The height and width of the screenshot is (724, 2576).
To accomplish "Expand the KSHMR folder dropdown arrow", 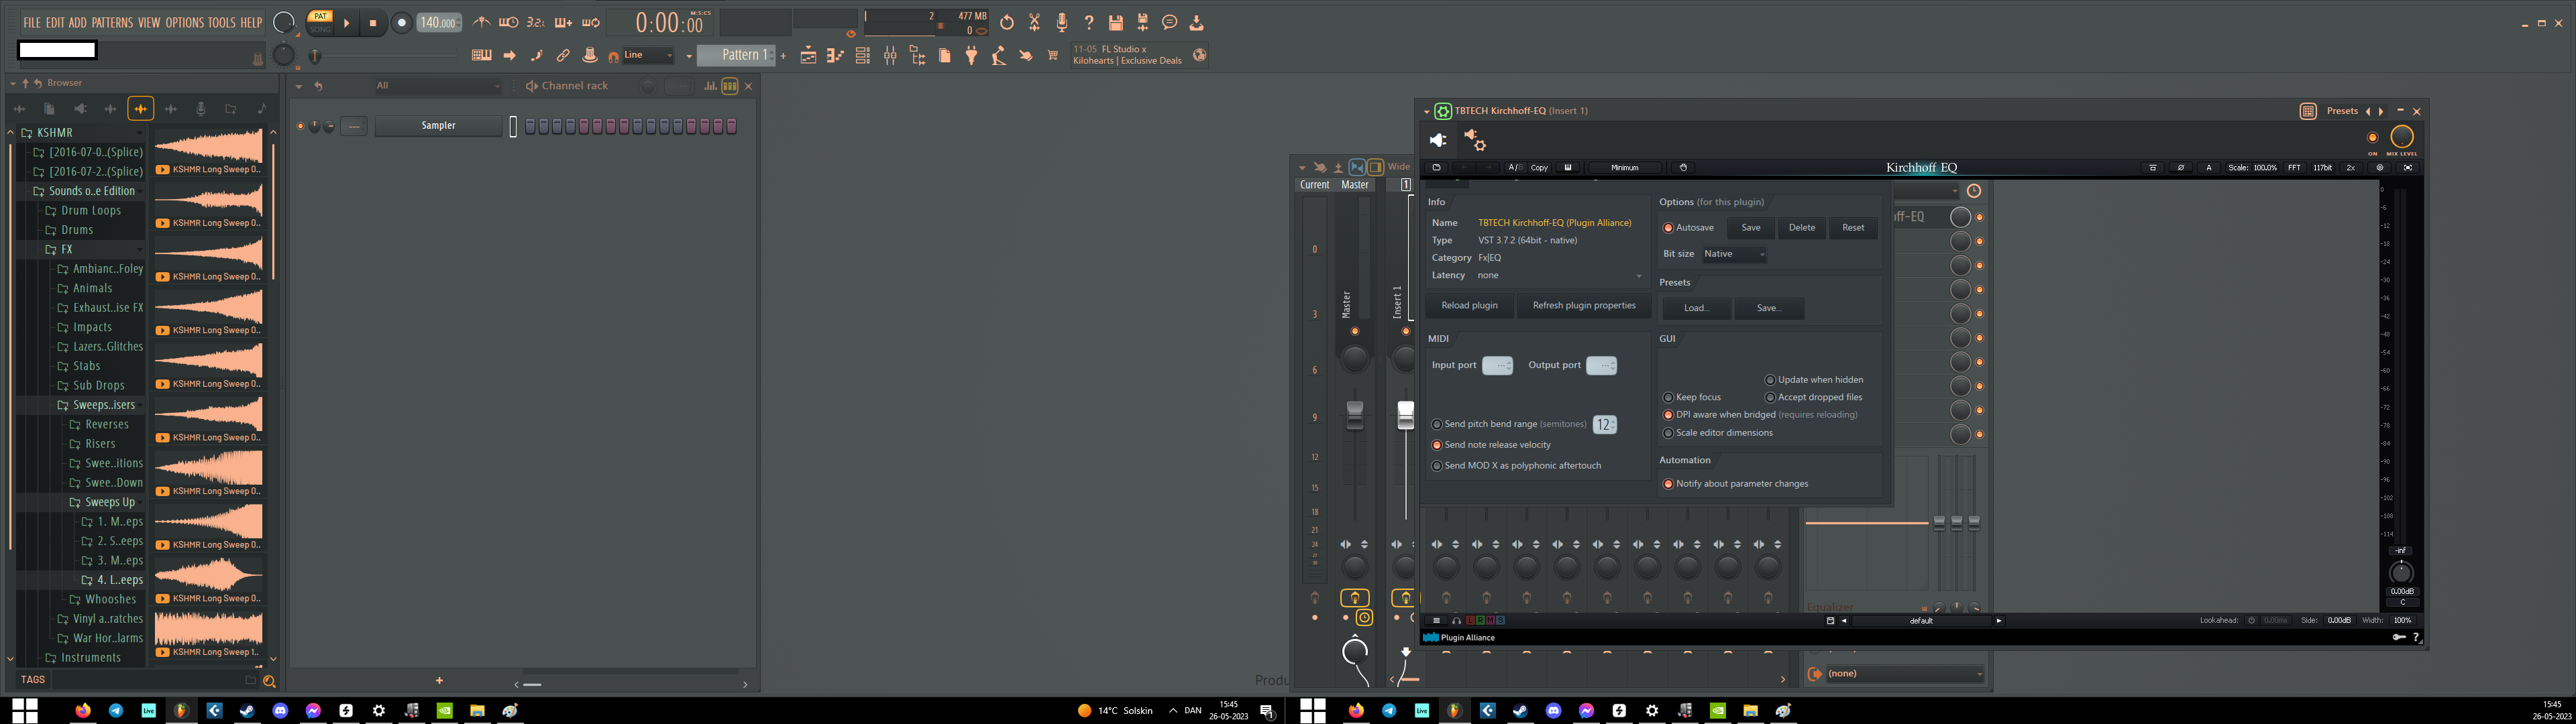I will point(140,132).
